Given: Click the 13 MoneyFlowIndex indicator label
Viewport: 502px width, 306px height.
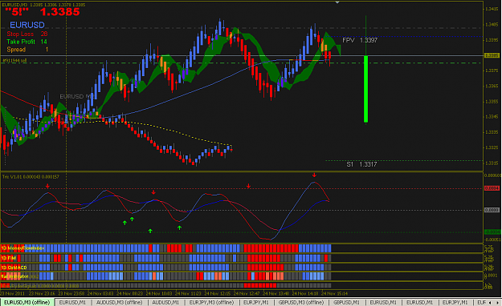Looking at the screenshot, I should (22, 248).
